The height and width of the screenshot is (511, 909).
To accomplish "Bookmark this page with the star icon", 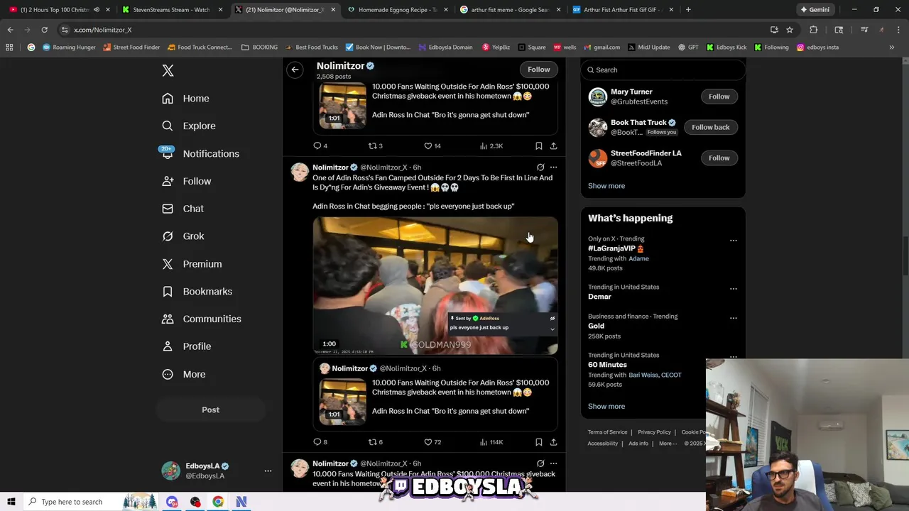I will [x=789, y=30].
